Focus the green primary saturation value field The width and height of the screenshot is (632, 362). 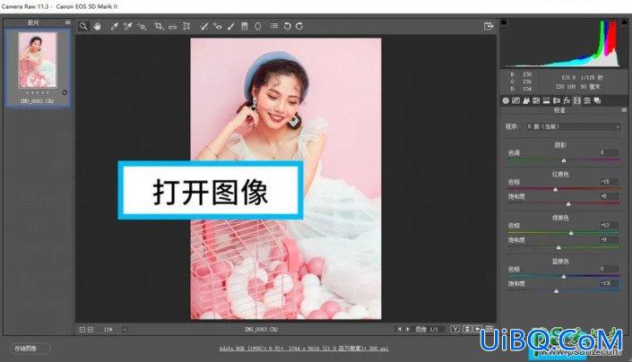608,239
